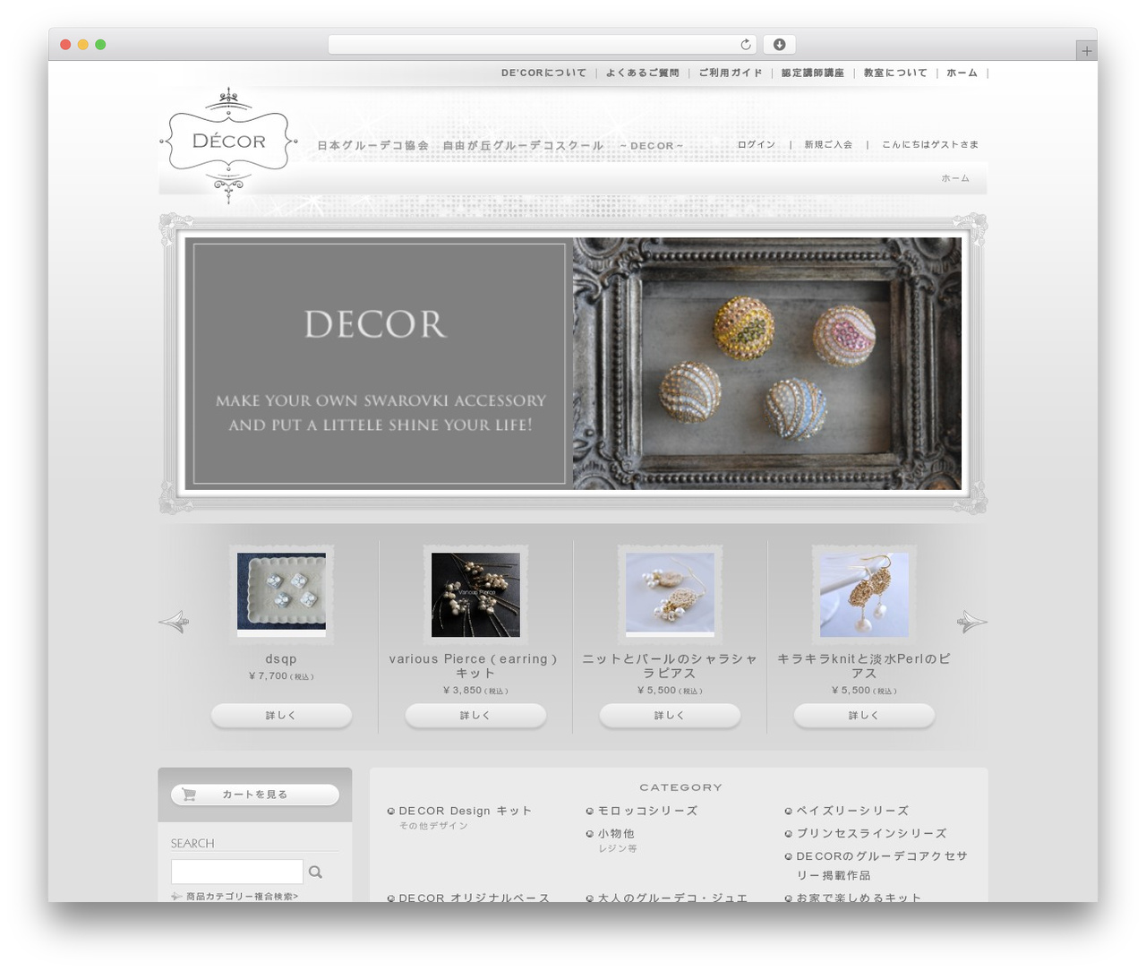
Task: Open the various Pierce earring thumbnail
Action: point(475,595)
